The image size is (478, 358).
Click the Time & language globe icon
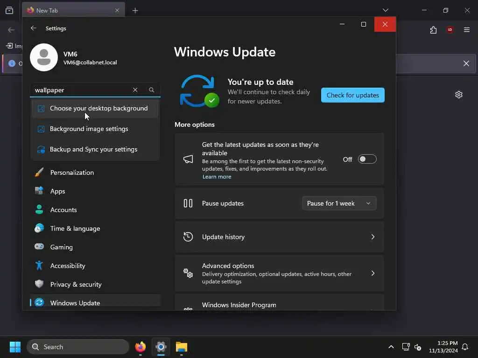point(39,228)
